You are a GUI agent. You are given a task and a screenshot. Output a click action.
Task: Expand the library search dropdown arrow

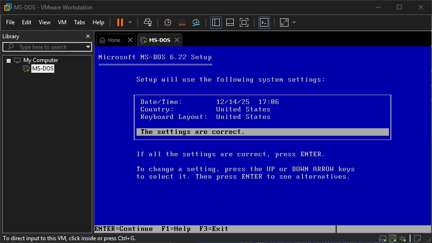(88, 47)
